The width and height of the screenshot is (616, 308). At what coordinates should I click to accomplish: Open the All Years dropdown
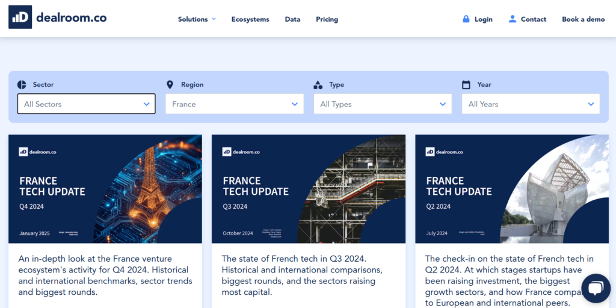point(531,104)
